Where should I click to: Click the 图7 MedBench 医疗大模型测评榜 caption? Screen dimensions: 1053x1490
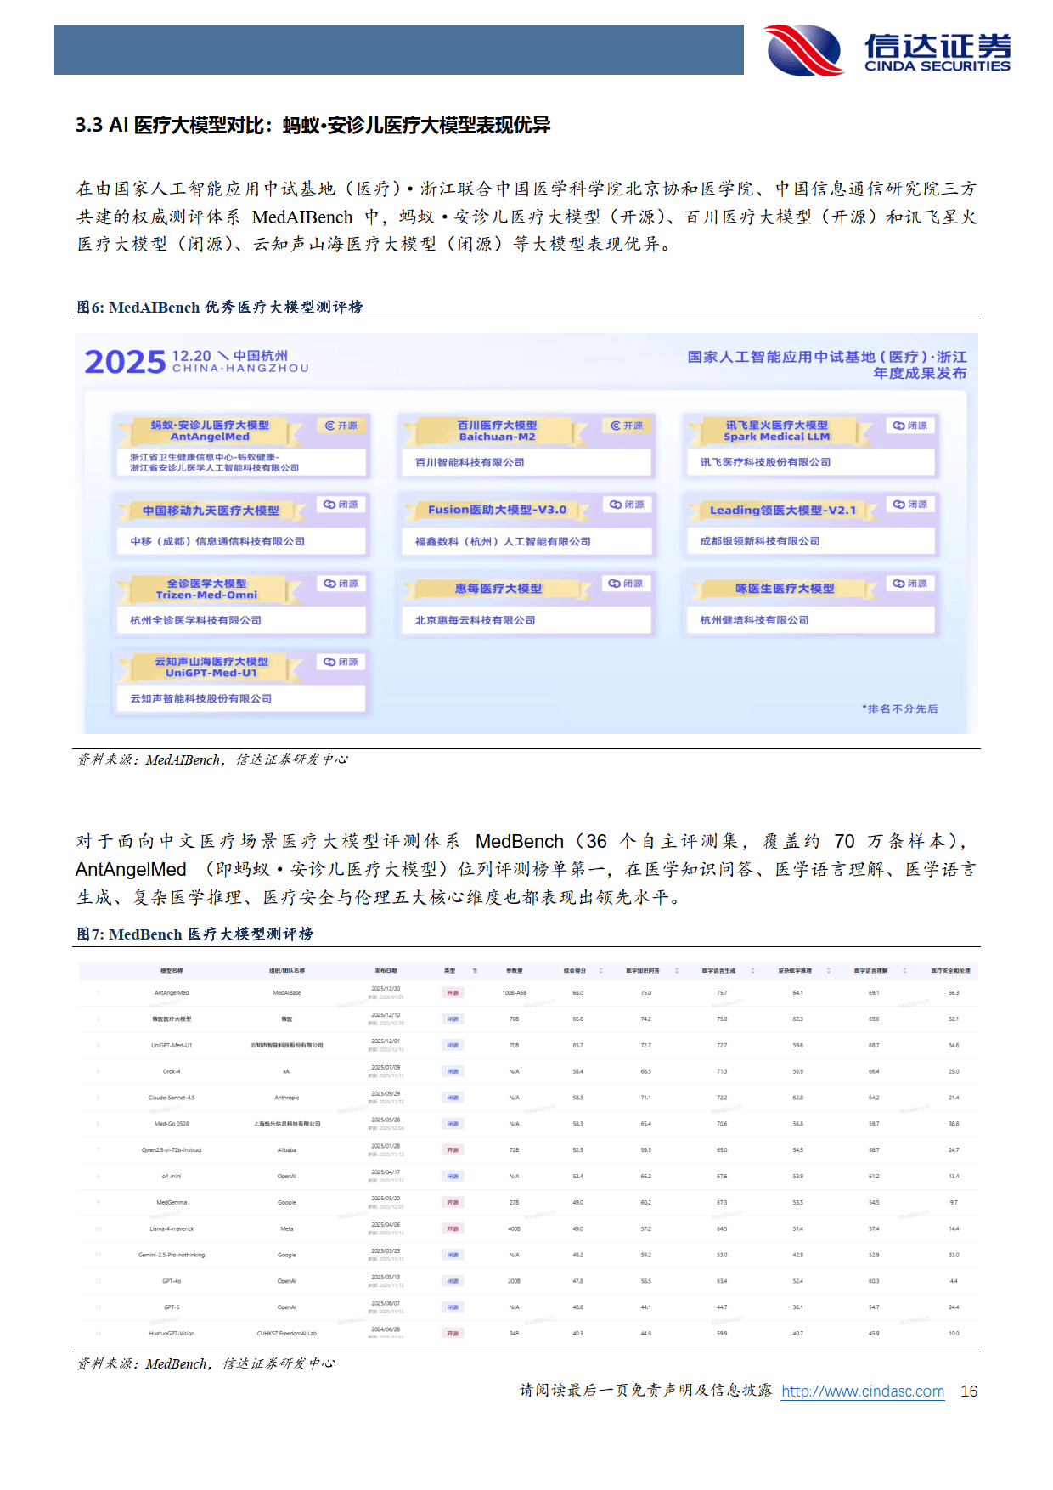195,934
